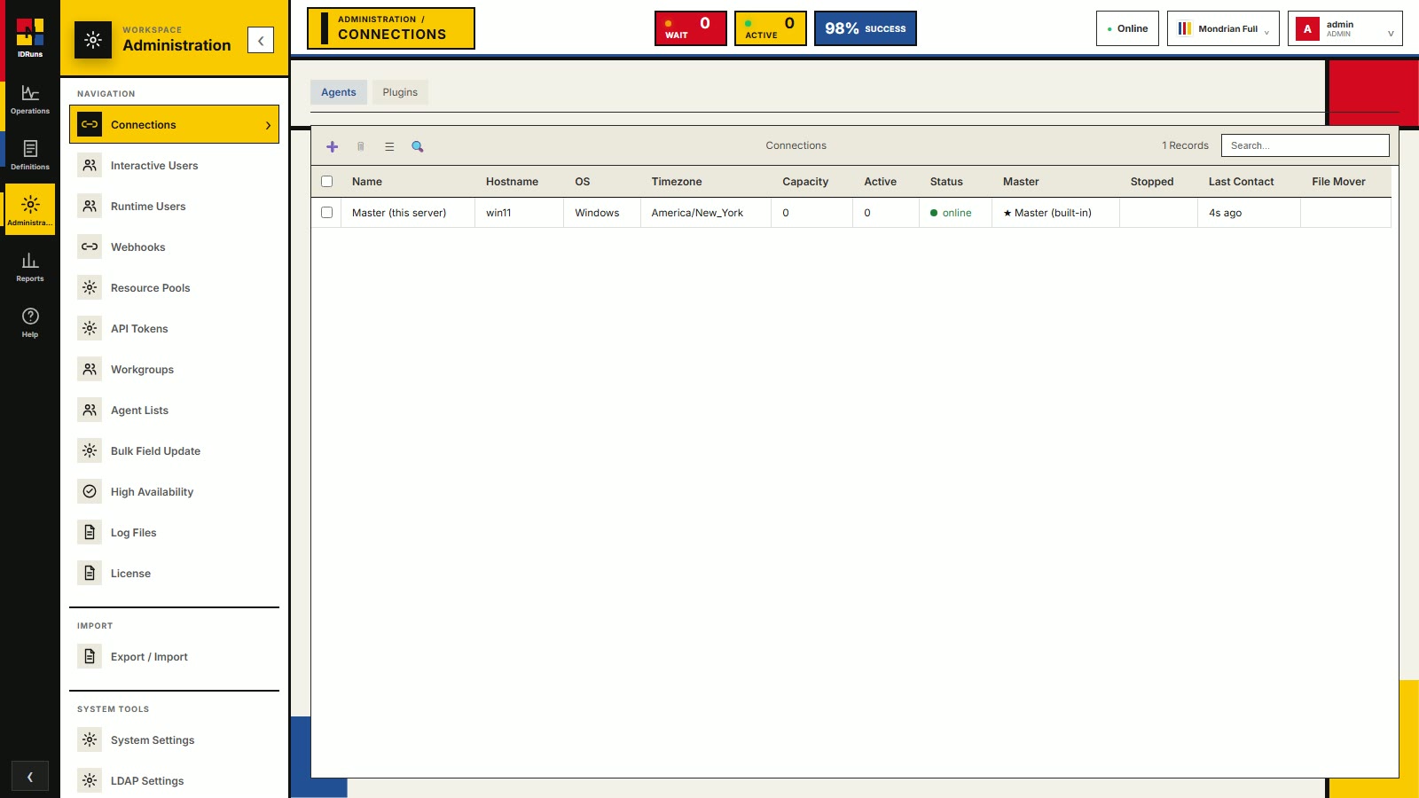The image size is (1419, 798).
Task: Switch to the Agents tab
Action: click(x=339, y=92)
